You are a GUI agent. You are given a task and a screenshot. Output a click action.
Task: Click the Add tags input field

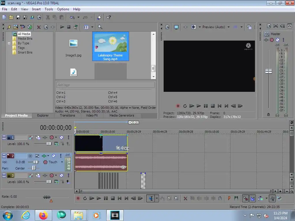105,85
